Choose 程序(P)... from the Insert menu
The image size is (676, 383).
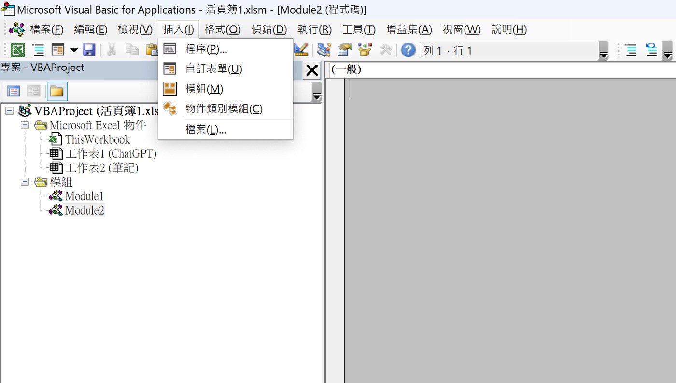pos(206,49)
